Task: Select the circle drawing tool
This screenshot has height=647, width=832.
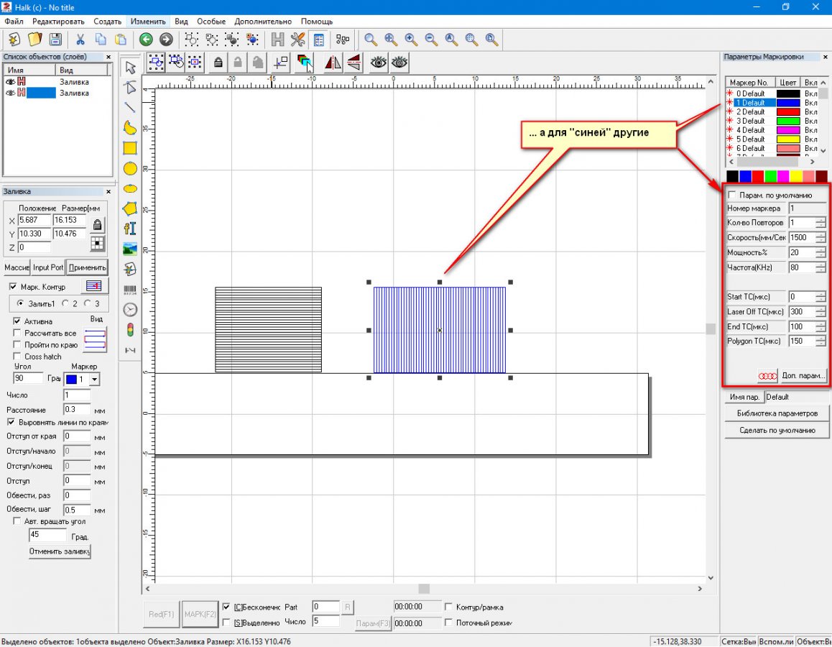Action: click(130, 169)
